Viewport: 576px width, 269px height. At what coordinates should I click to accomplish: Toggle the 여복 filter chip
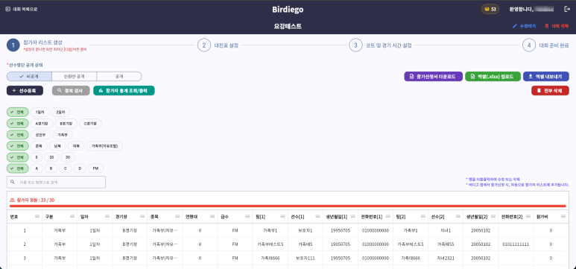click(x=76, y=146)
